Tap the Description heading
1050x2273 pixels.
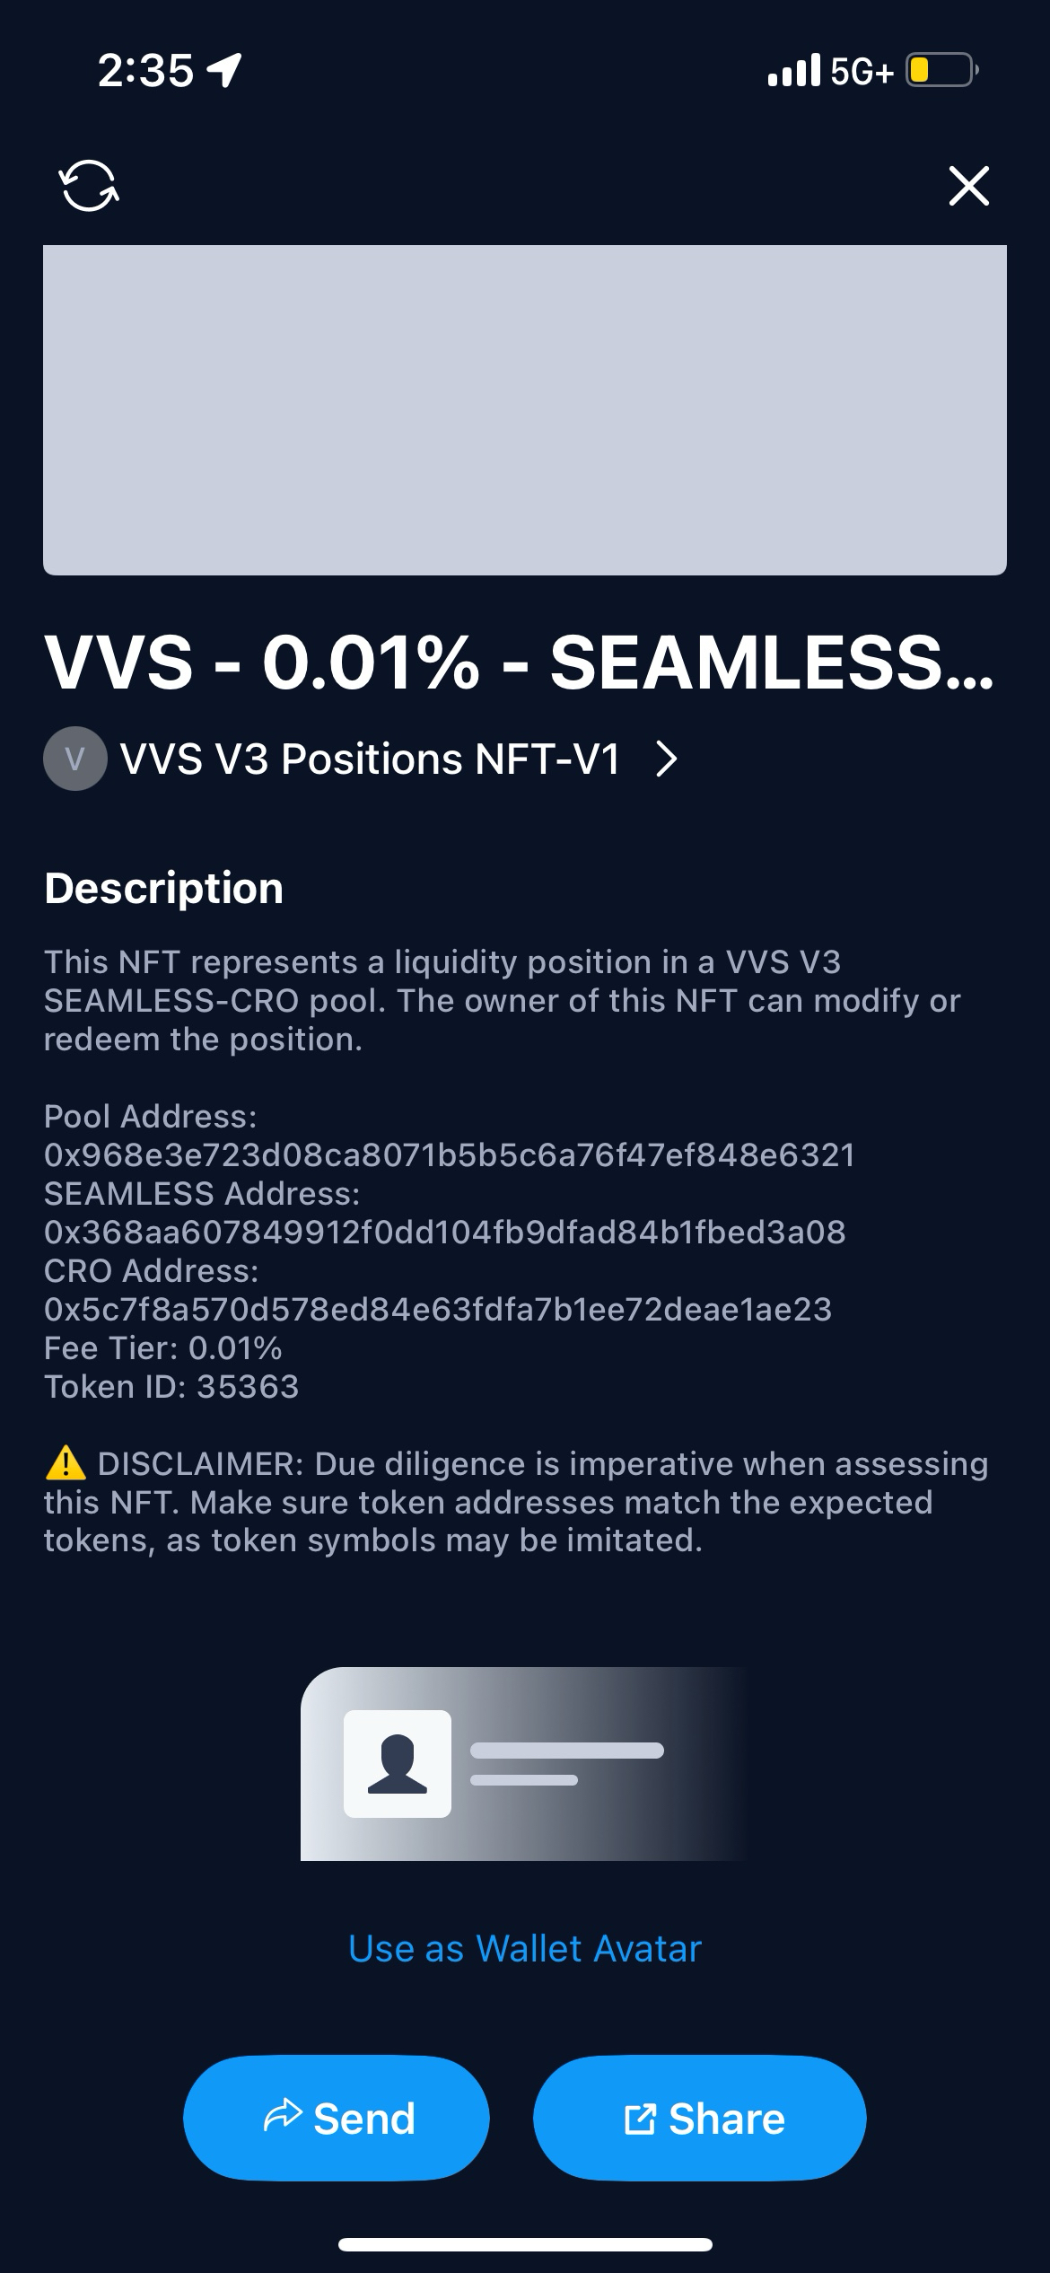click(x=163, y=889)
